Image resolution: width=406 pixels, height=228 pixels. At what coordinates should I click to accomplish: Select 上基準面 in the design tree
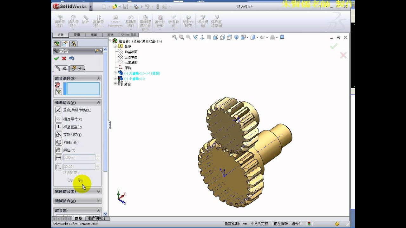(x=131, y=57)
